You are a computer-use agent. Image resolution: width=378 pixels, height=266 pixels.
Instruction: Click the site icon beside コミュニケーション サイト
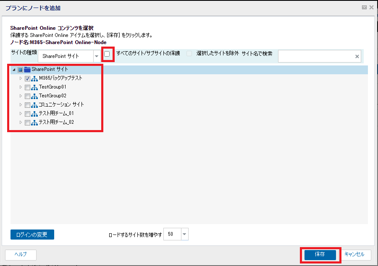tap(34, 105)
